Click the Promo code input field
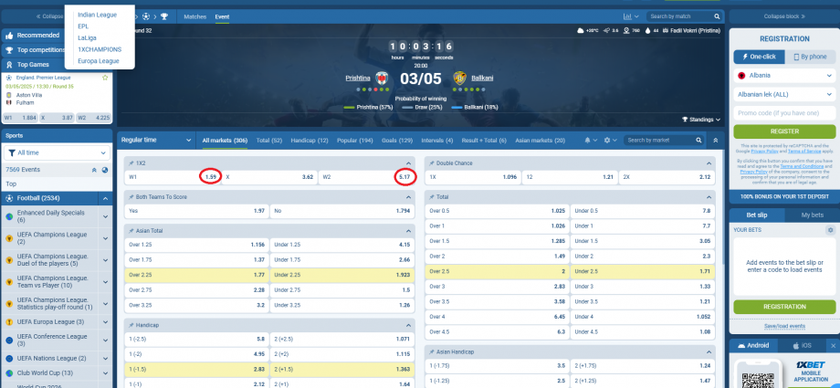Image resolution: width=840 pixels, height=388 pixels. [784, 113]
